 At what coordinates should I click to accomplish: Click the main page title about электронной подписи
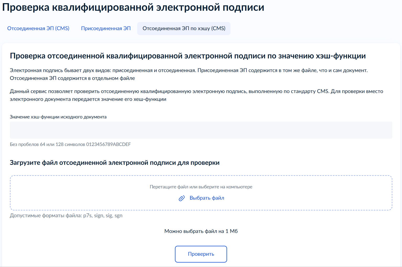pos(133,7)
